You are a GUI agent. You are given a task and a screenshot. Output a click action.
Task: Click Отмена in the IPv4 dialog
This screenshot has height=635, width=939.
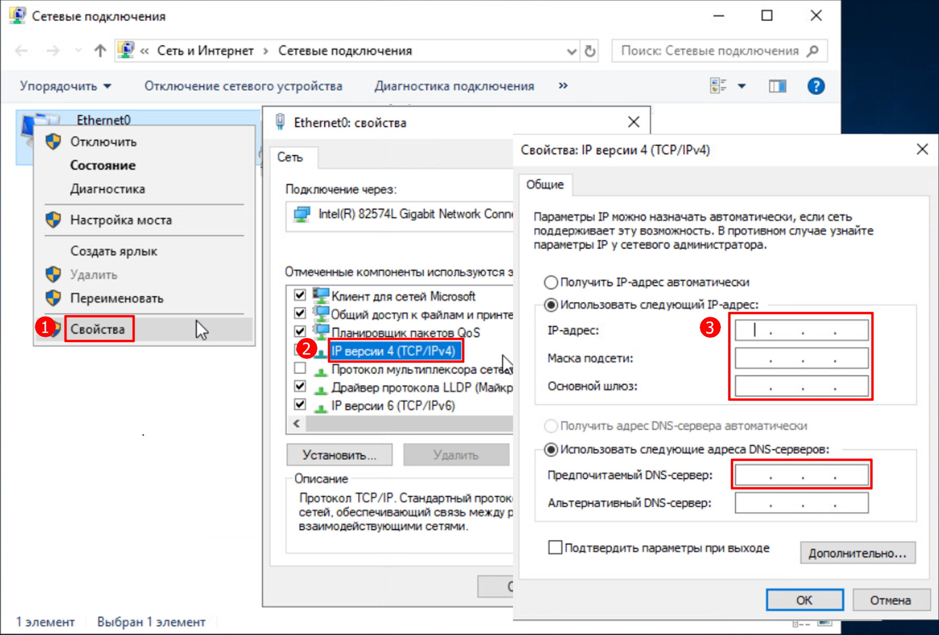pyautogui.click(x=891, y=600)
